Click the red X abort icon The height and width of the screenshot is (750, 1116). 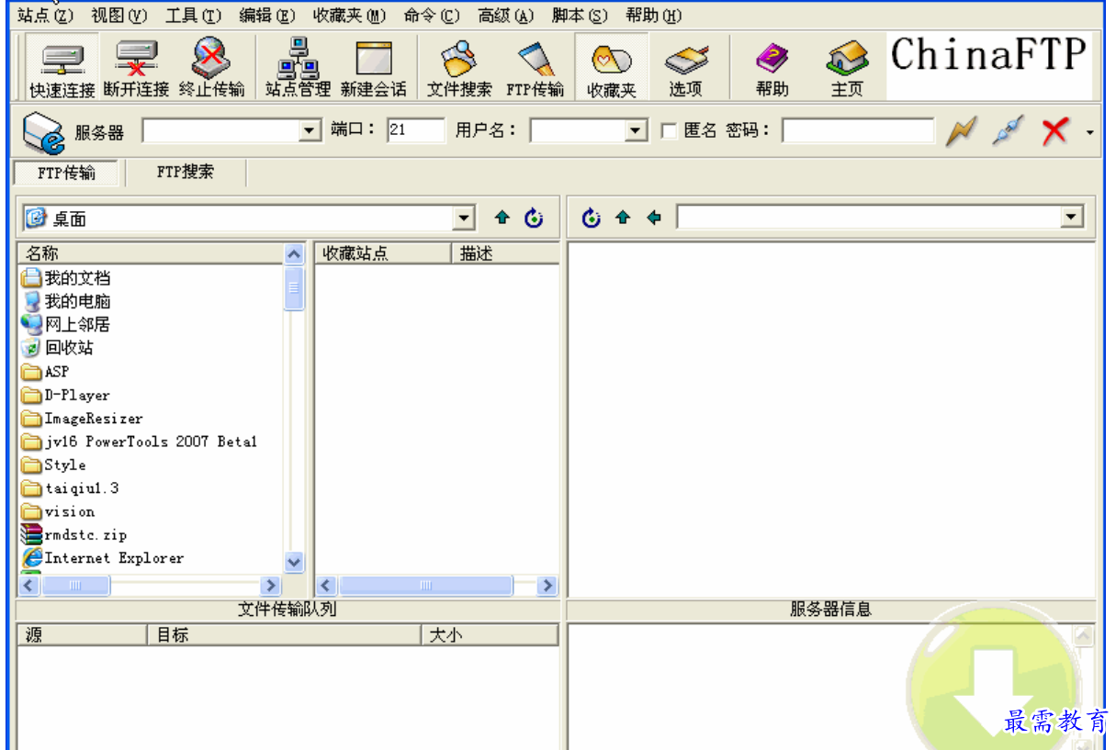click(1055, 131)
